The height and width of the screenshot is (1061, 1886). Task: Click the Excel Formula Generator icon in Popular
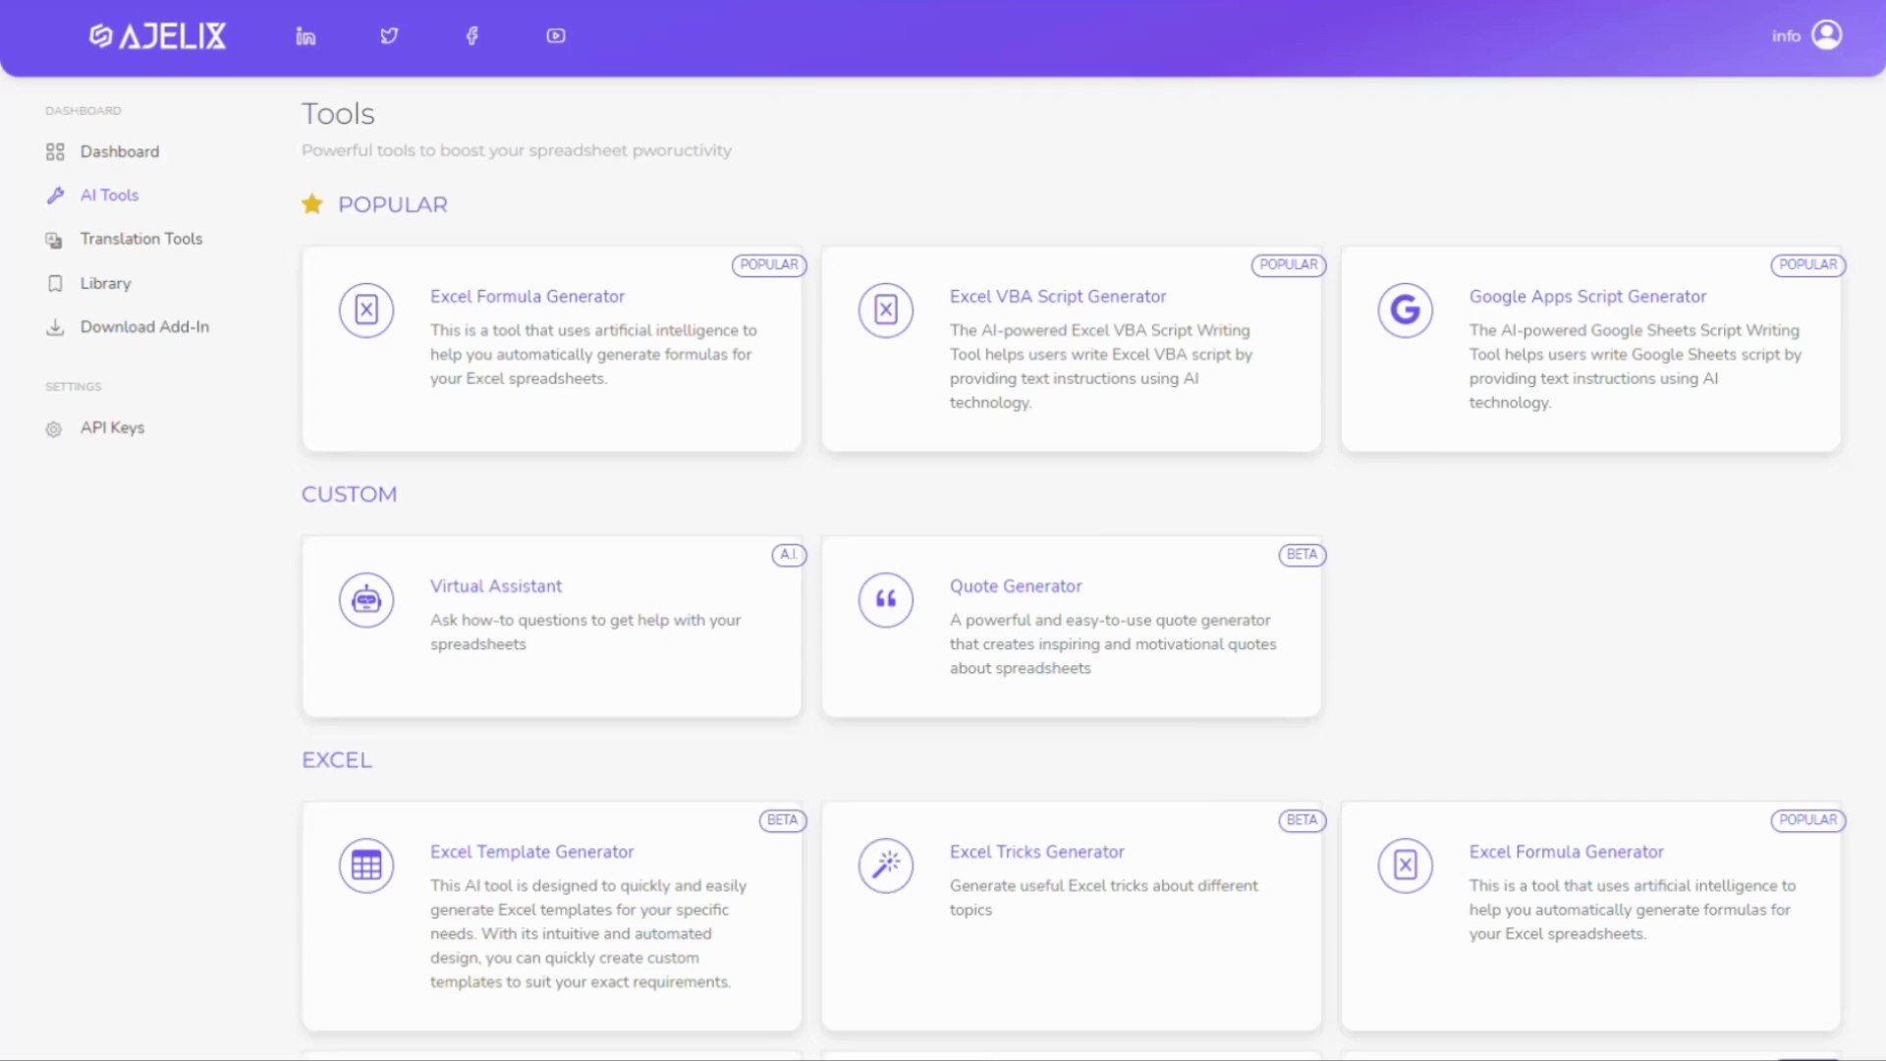tap(366, 310)
